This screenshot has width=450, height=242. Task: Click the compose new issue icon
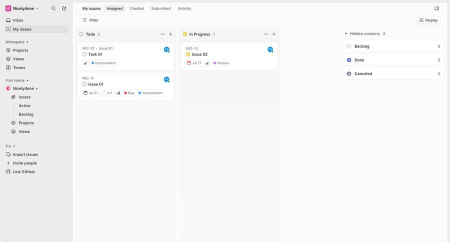64,8
